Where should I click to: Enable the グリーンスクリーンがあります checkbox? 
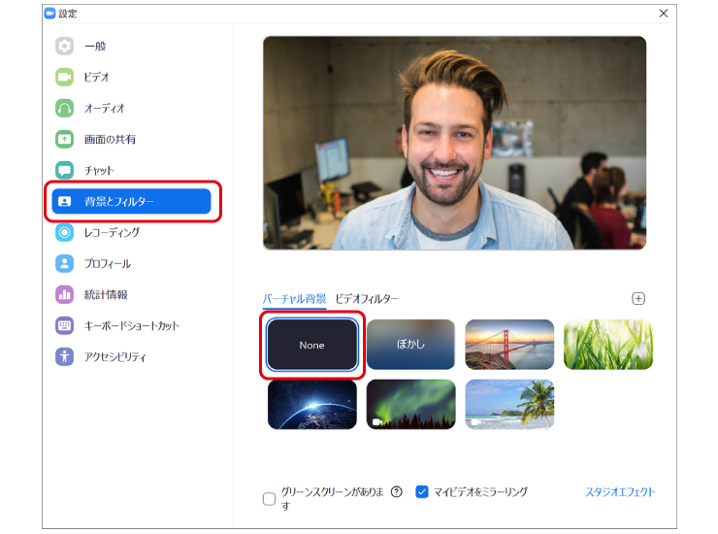270,499
